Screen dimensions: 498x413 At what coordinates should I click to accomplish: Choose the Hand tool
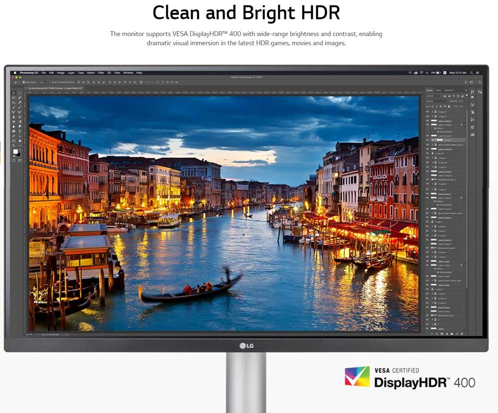(20, 140)
